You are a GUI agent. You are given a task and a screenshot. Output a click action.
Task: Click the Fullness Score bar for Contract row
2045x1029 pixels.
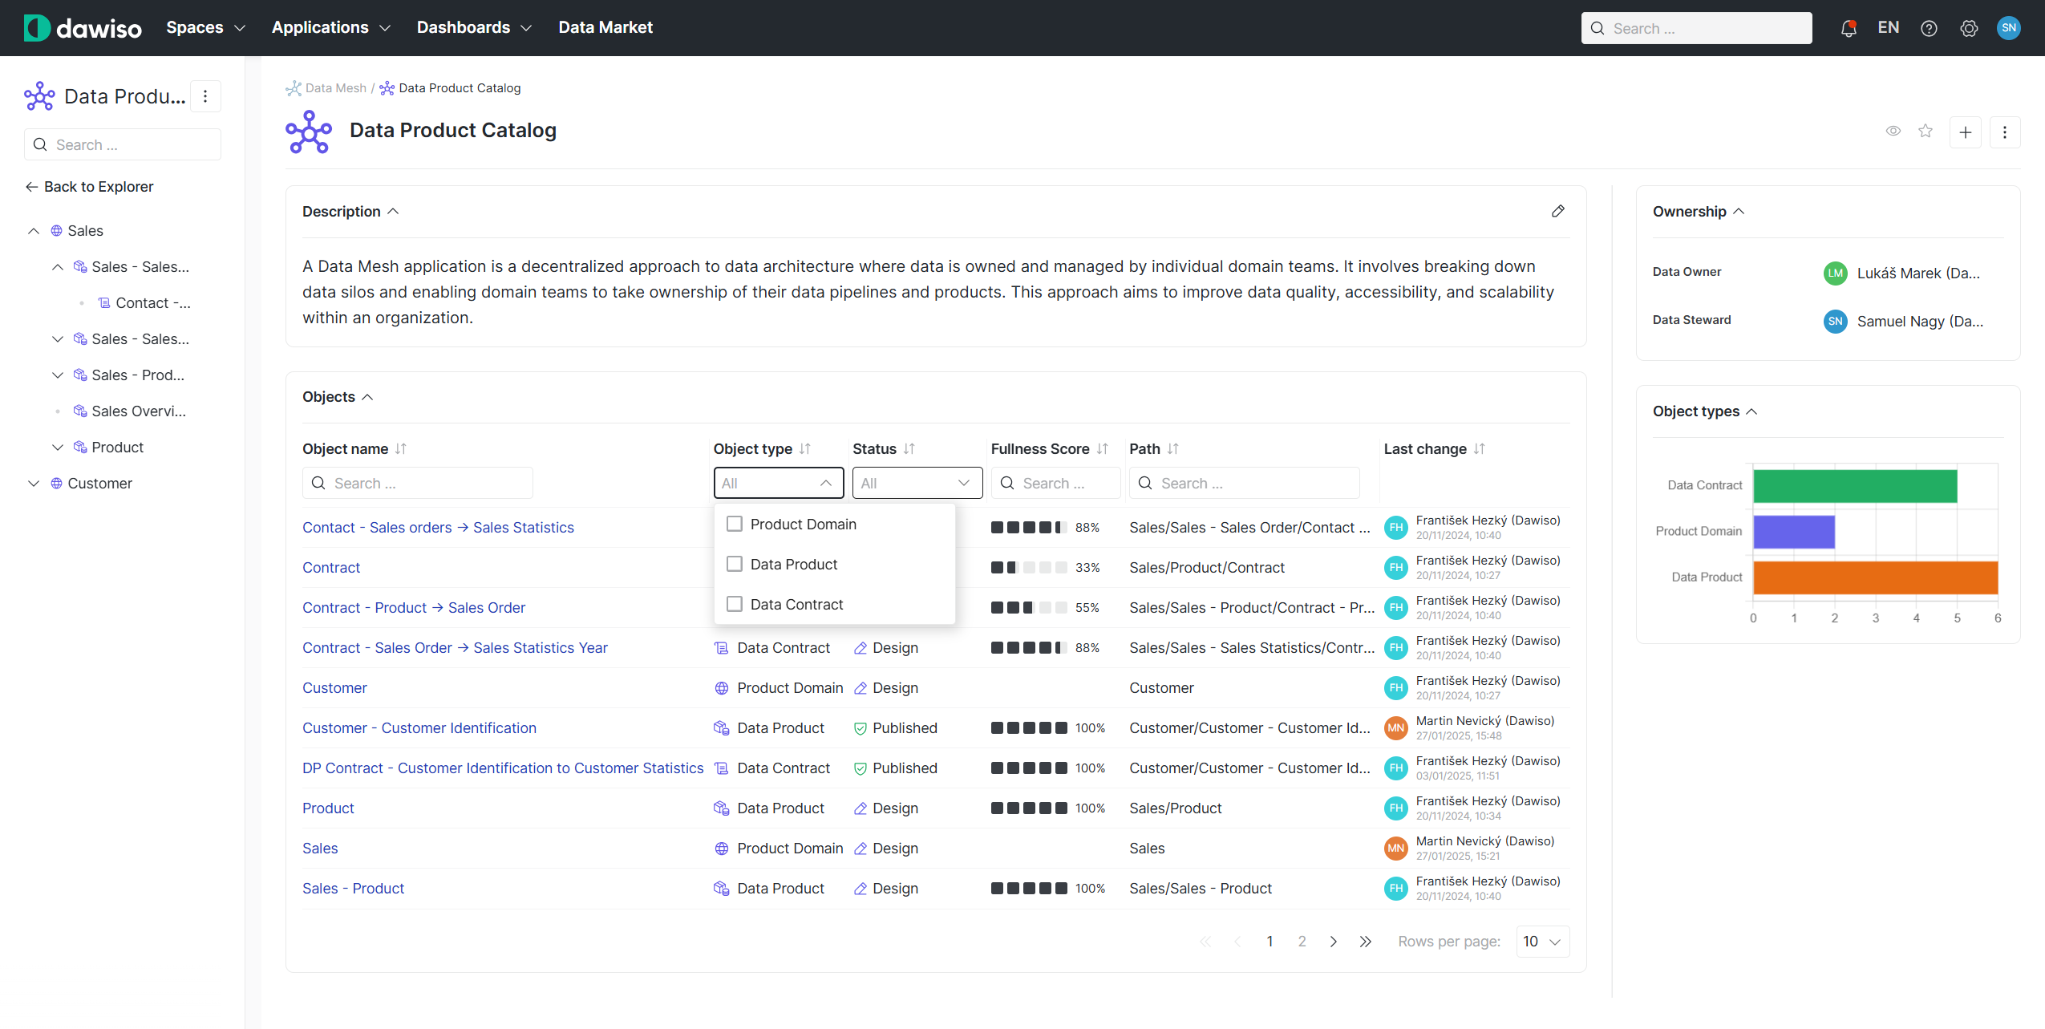pyautogui.click(x=1026, y=567)
